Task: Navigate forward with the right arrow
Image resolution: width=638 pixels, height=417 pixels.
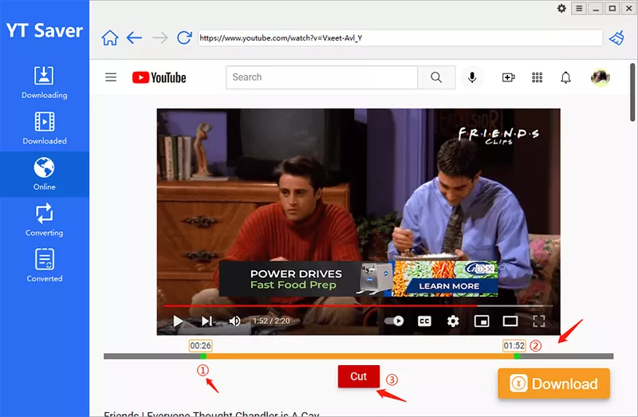Action: (160, 37)
